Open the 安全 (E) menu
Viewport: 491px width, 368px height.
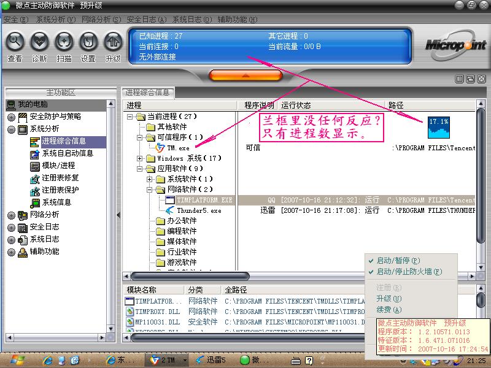(16, 20)
